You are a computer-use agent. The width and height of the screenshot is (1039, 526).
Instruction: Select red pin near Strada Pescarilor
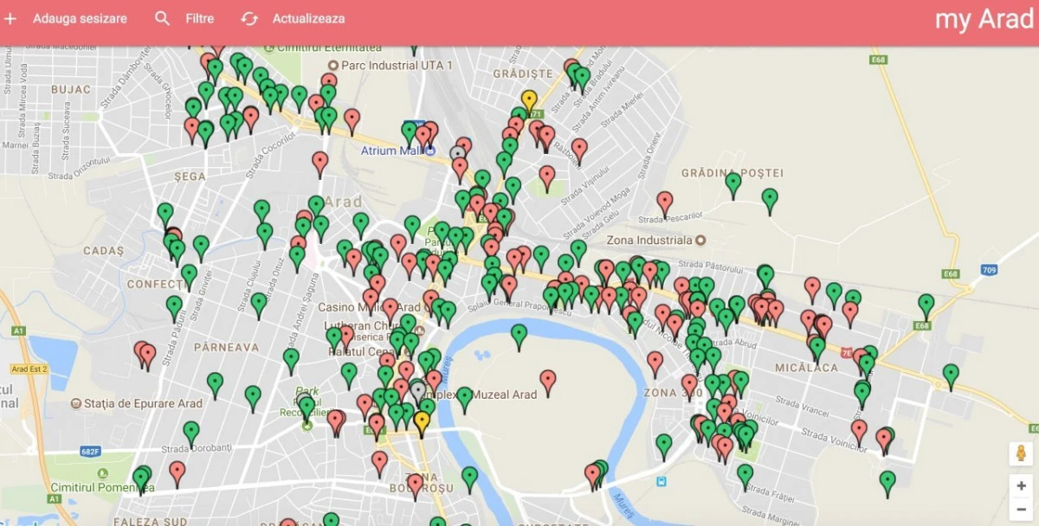(x=664, y=203)
